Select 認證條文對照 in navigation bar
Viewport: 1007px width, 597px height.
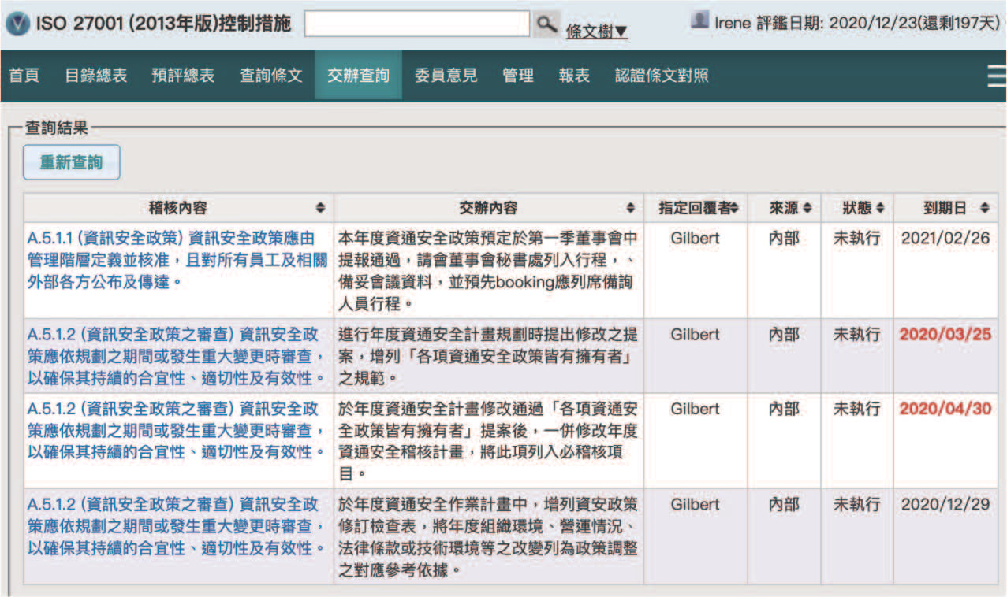662,76
